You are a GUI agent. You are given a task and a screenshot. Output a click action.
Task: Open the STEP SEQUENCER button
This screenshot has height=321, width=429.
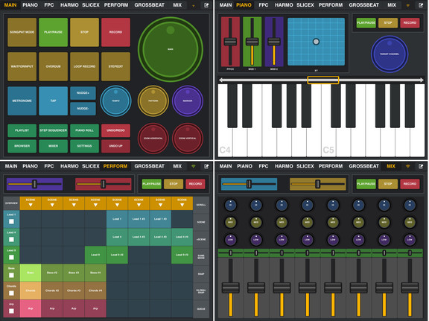53,130
